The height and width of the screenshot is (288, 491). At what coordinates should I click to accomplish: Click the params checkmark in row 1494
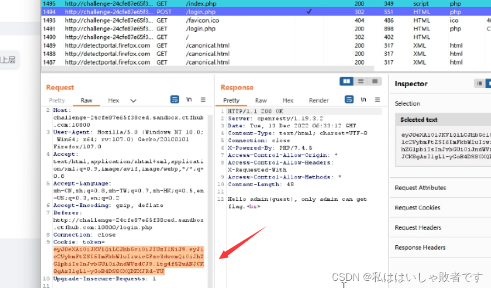coord(309,12)
